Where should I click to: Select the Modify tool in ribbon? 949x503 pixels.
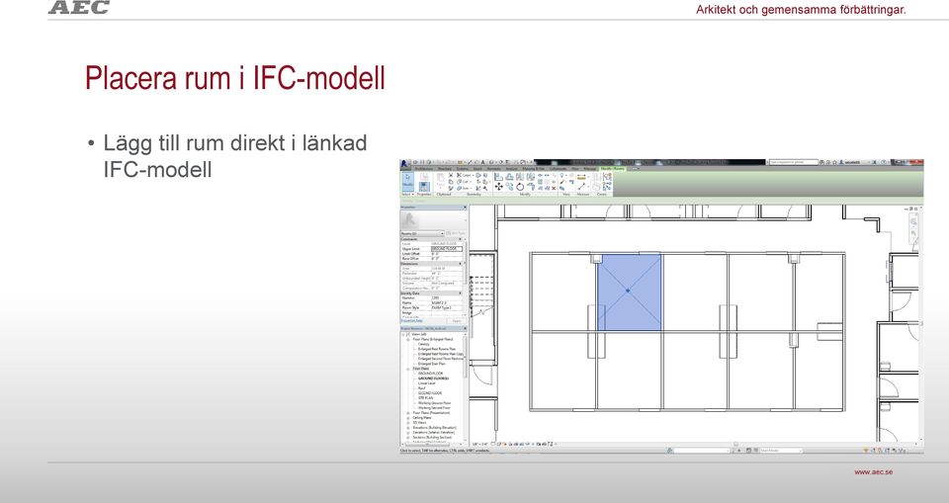coord(408,182)
